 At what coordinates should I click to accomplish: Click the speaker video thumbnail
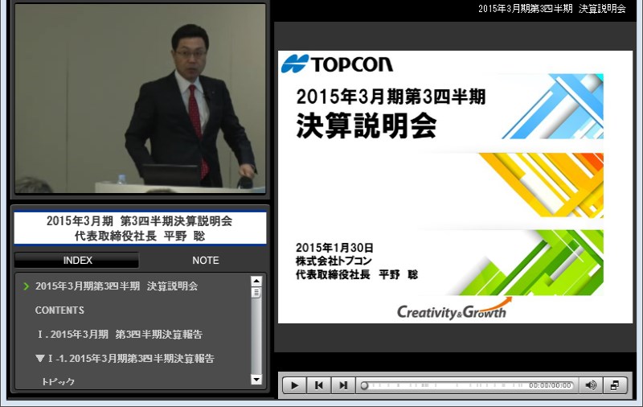click(x=140, y=98)
